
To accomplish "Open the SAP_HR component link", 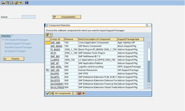I will click(x=55, y=70).
